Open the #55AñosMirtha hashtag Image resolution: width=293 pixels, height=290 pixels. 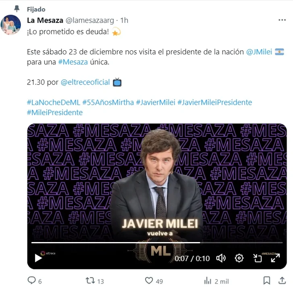click(x=108, y=102)
